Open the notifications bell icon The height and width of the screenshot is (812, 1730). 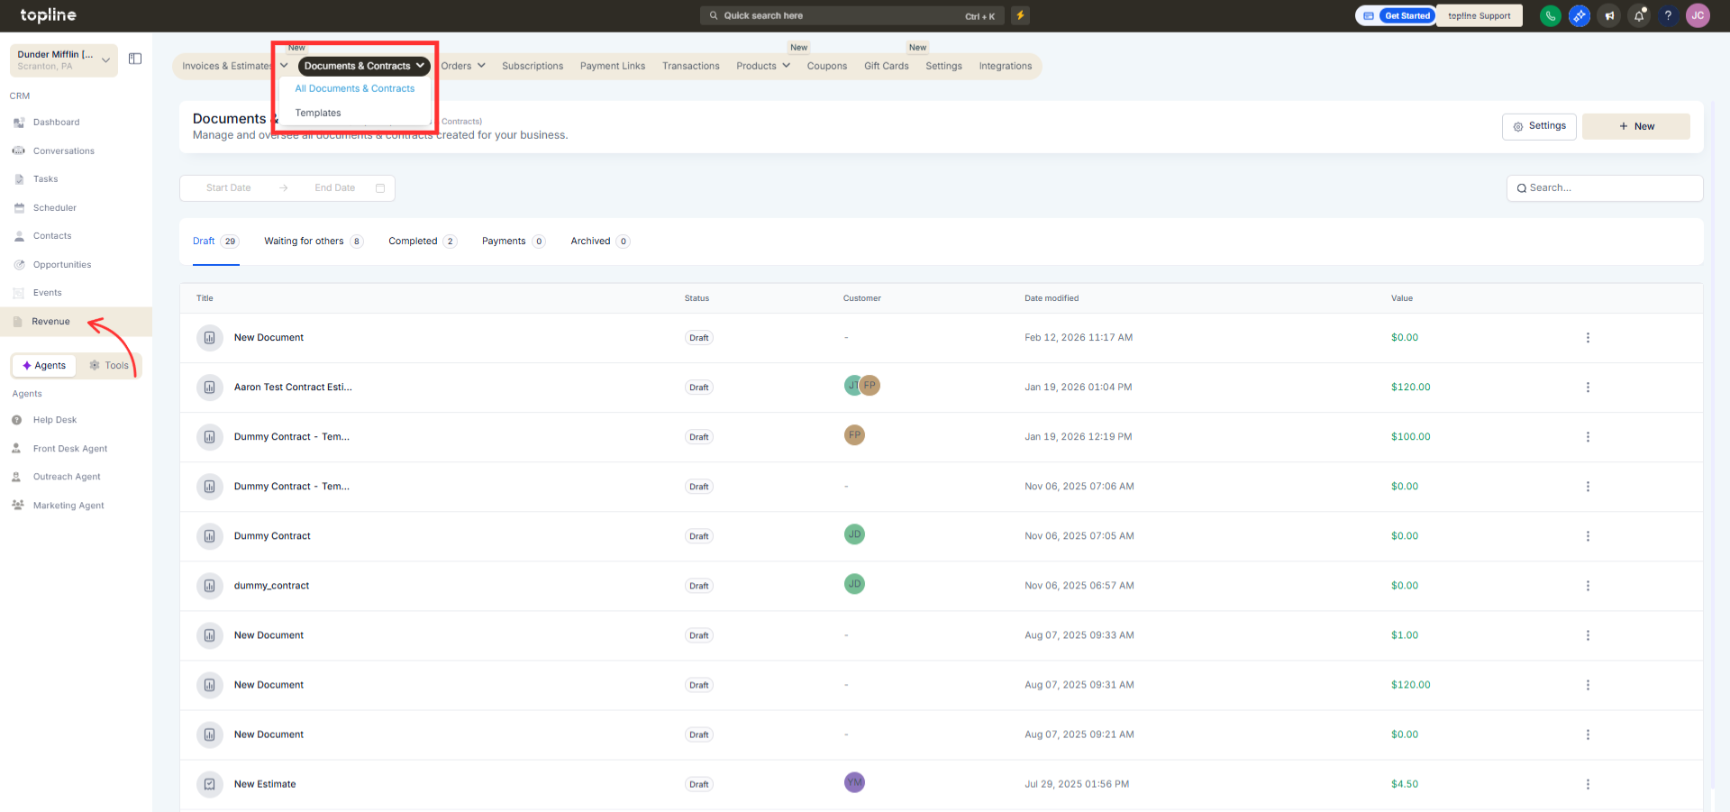point(1638,15)
